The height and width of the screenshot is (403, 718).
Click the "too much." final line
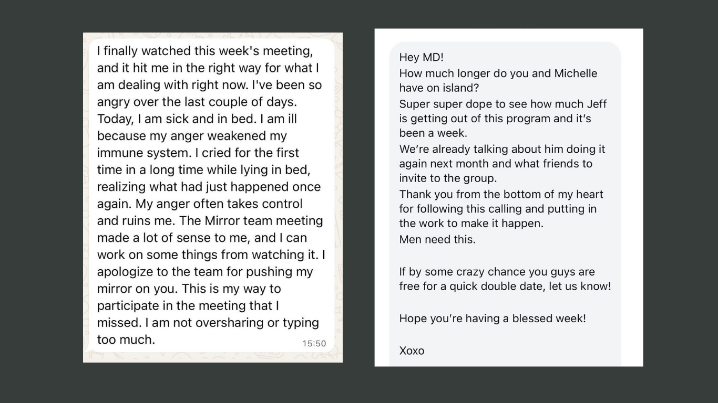pyautogui.click(x=126, y=340)
